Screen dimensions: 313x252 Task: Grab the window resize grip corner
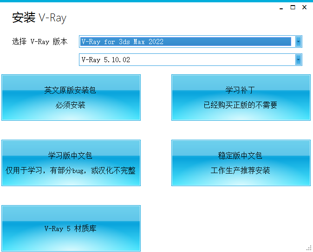(309, 248)
